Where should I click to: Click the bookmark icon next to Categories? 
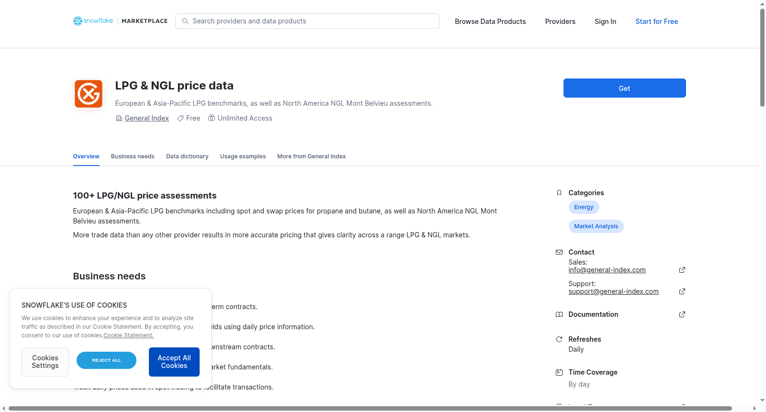pos(559,193)
